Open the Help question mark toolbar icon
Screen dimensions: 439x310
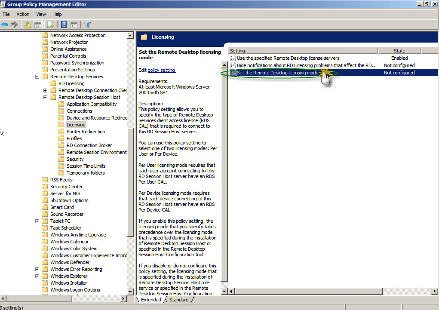point(64,25)
